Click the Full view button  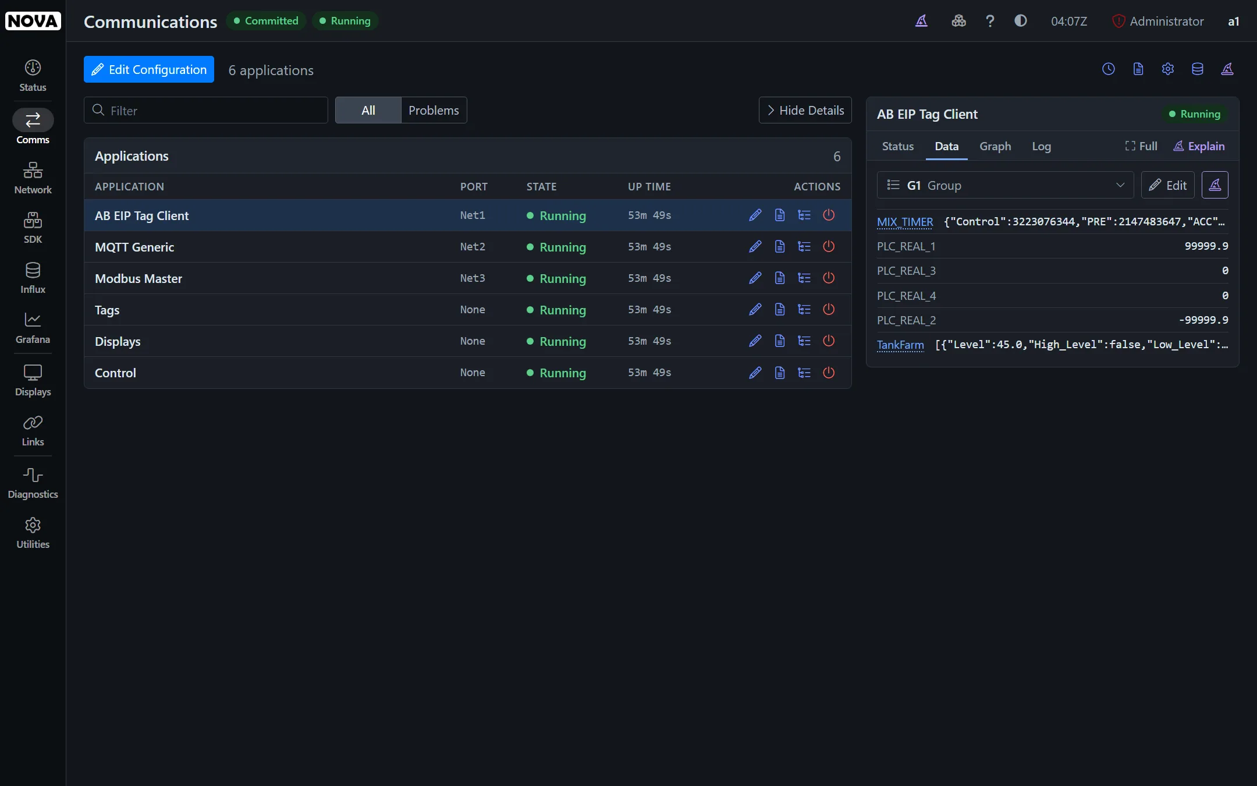pyautogui.click(x=1141, y=146)
